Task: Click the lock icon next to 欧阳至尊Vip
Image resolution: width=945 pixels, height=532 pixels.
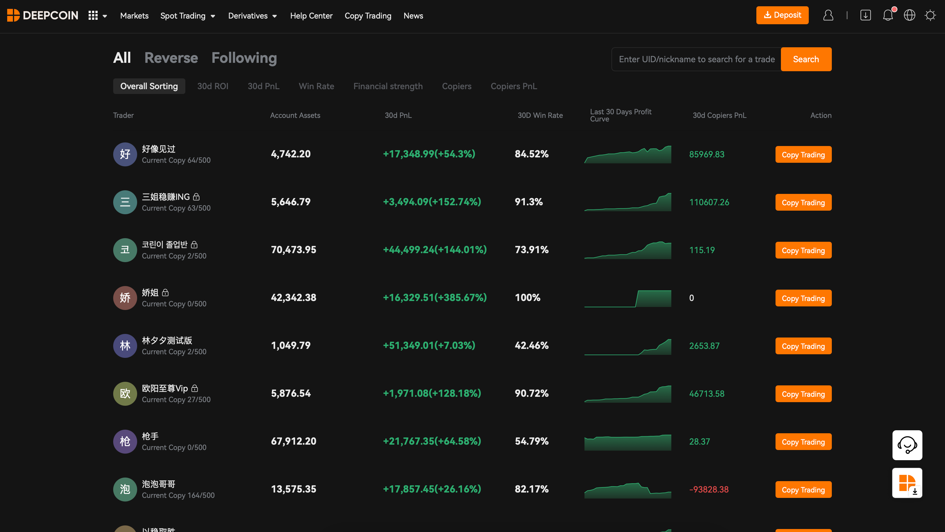Action: coord(194,388)
